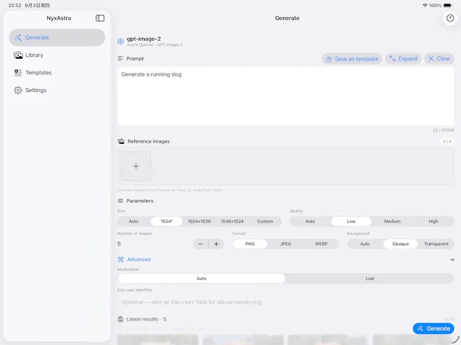The width and height of the screenshot is (461, 345).
Task: Open Settings in the sidebar
Action: click(57, 90)
